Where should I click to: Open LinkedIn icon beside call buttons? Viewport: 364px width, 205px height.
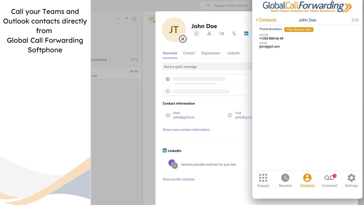pos(246,33)
